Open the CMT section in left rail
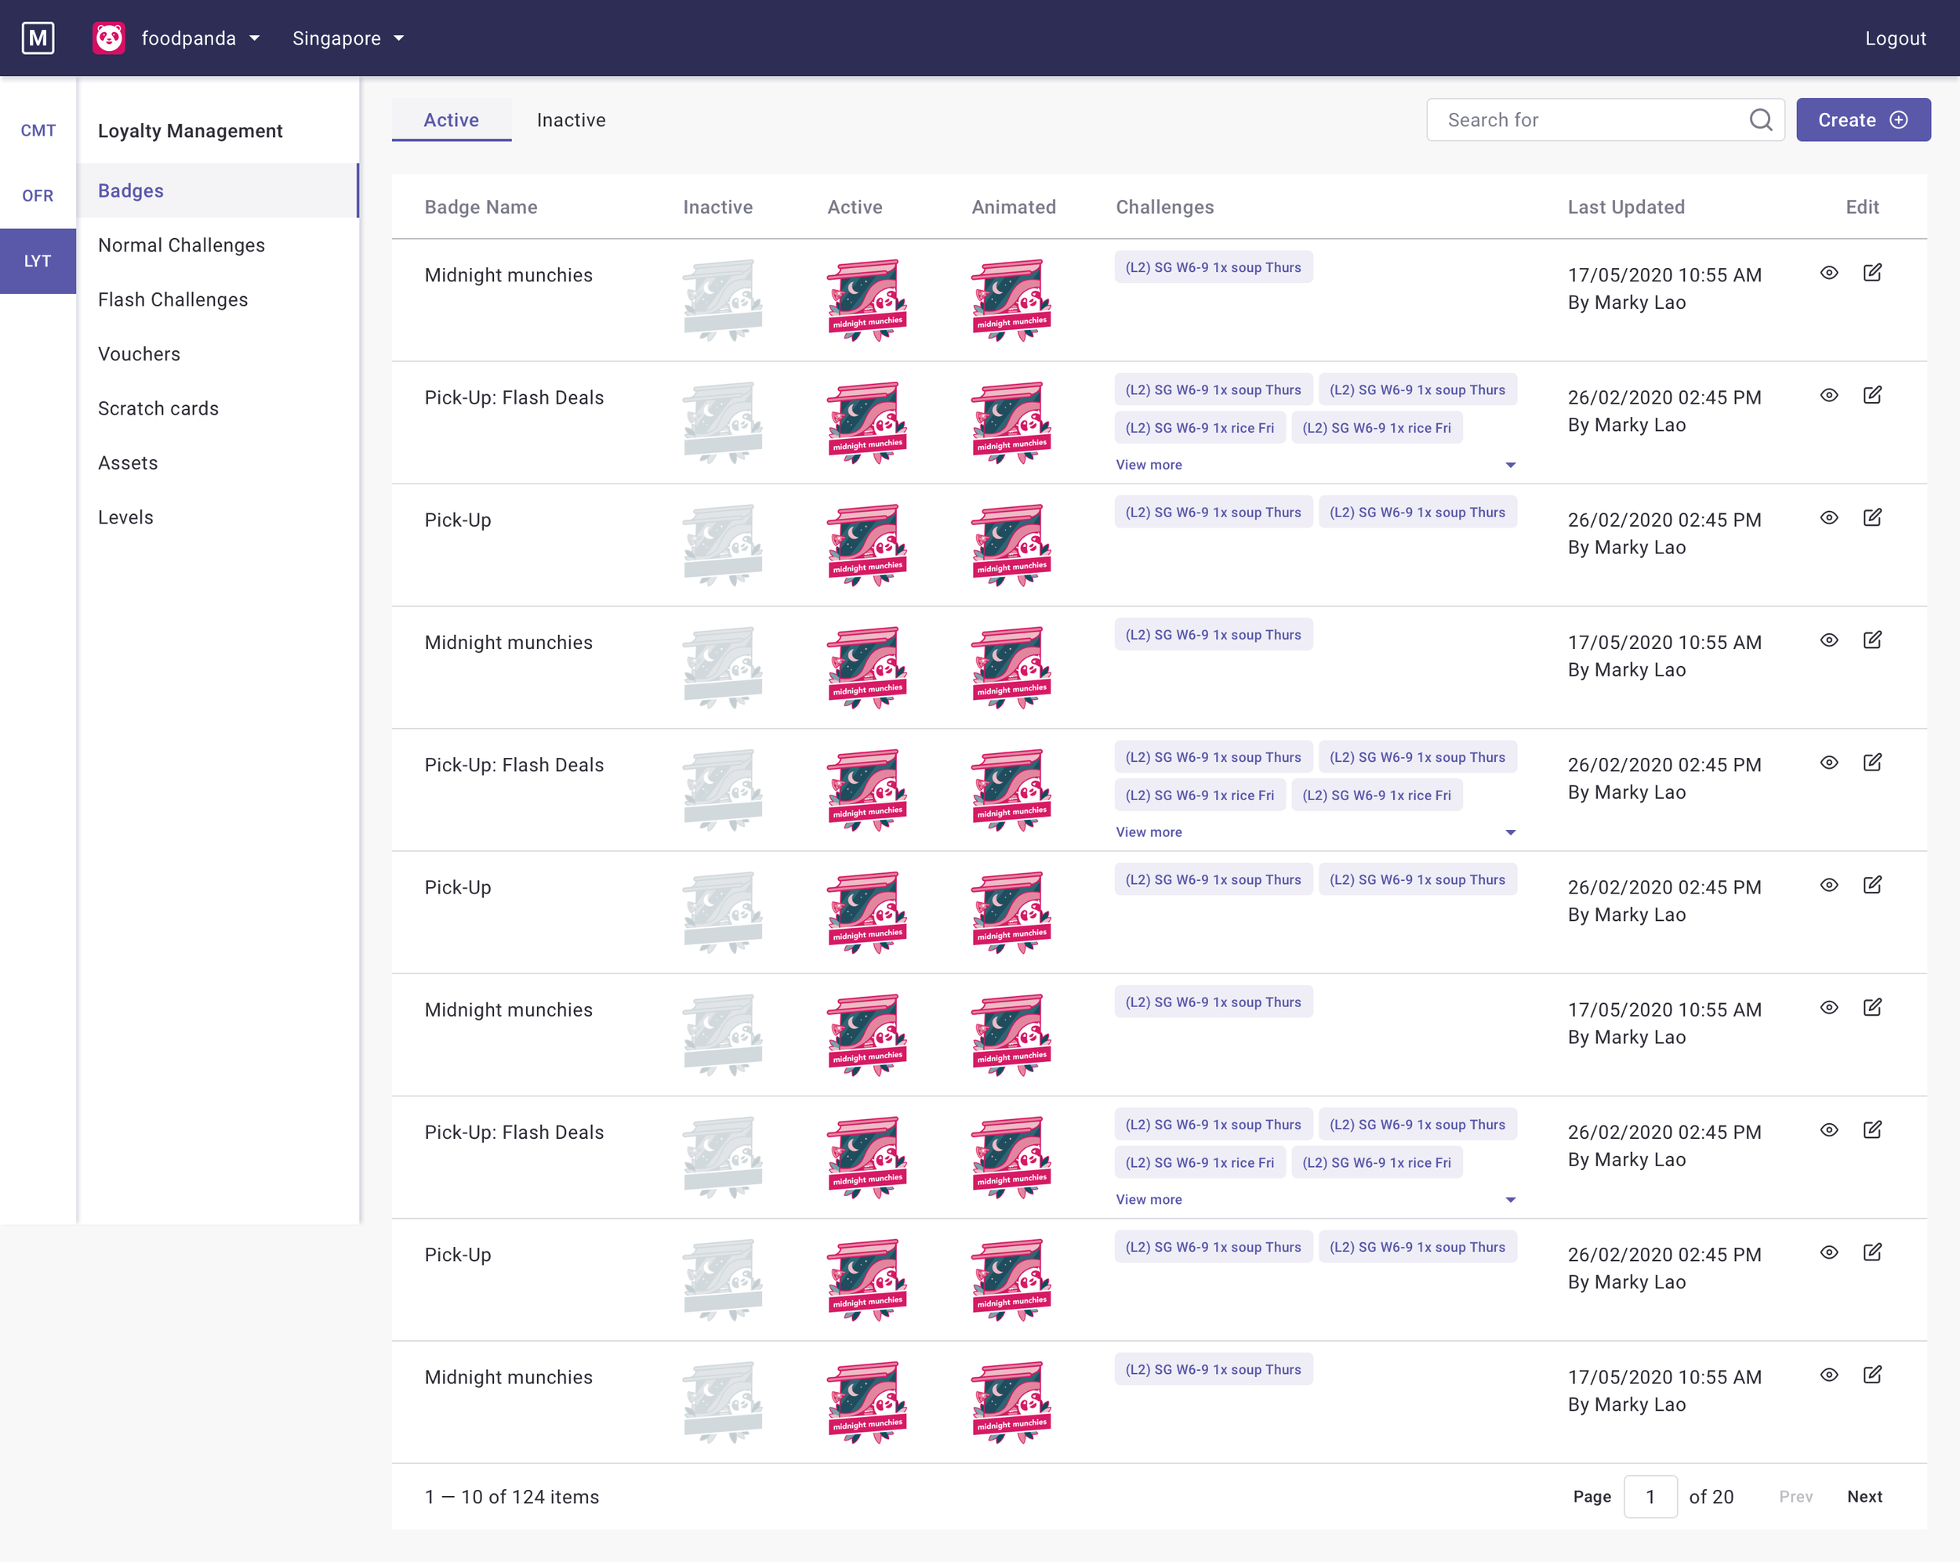 38,131
